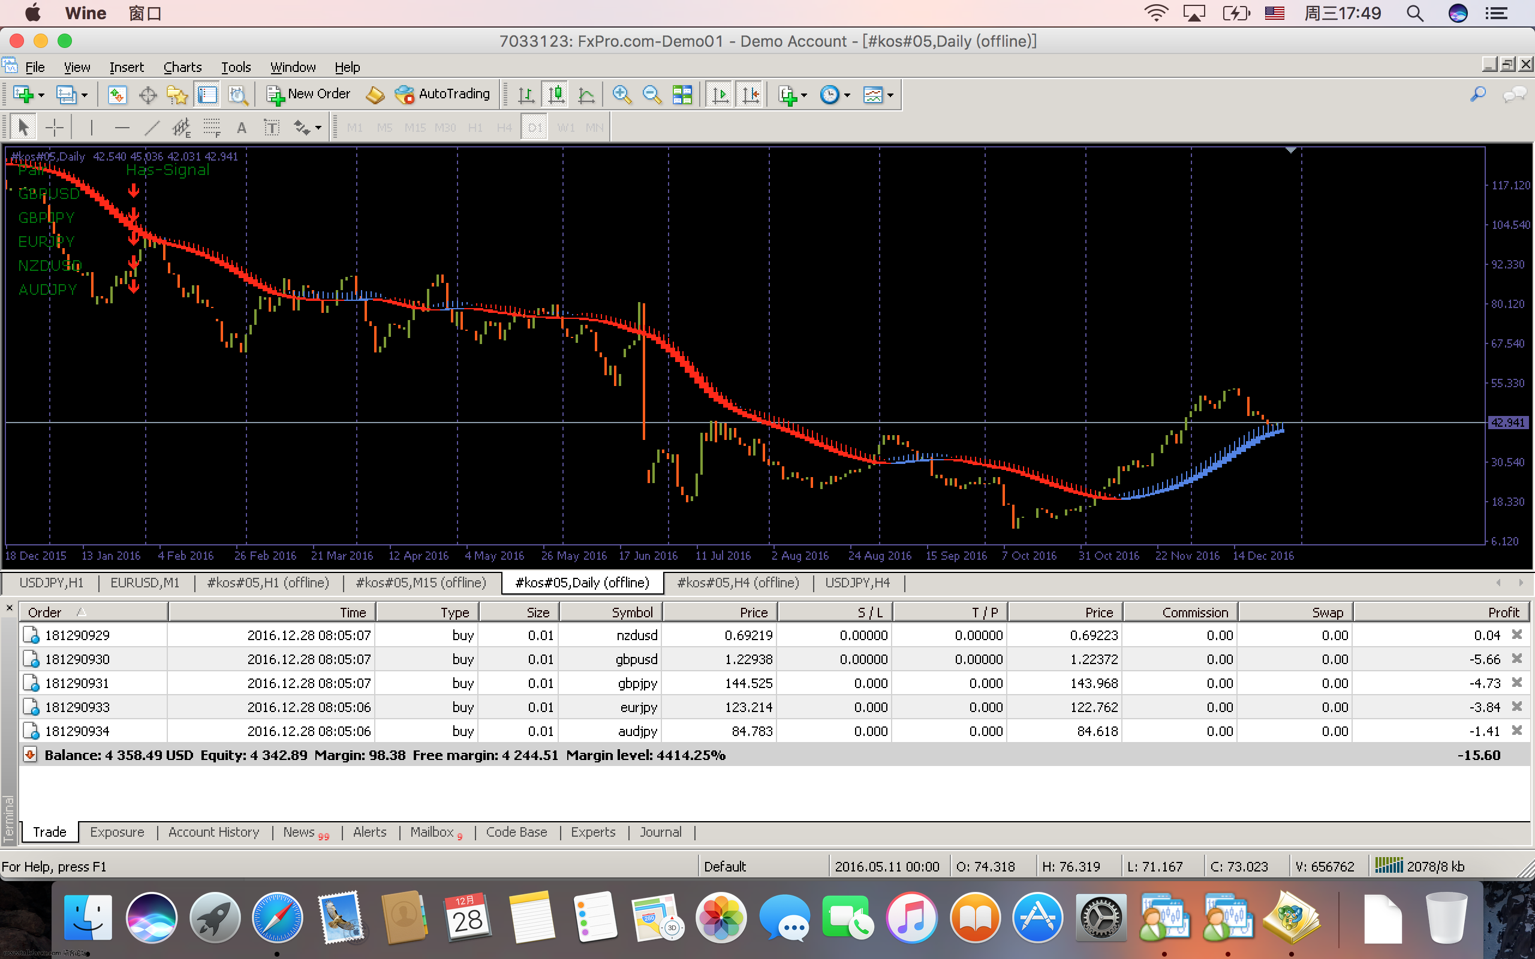Open the Journal terminal tab
This screenshot has height=959, width=1535.
coord(660,831)
